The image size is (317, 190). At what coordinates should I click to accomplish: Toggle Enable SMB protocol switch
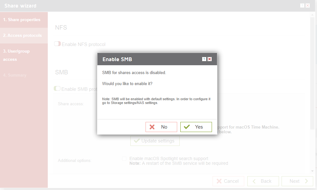click(x=57, y=89)
